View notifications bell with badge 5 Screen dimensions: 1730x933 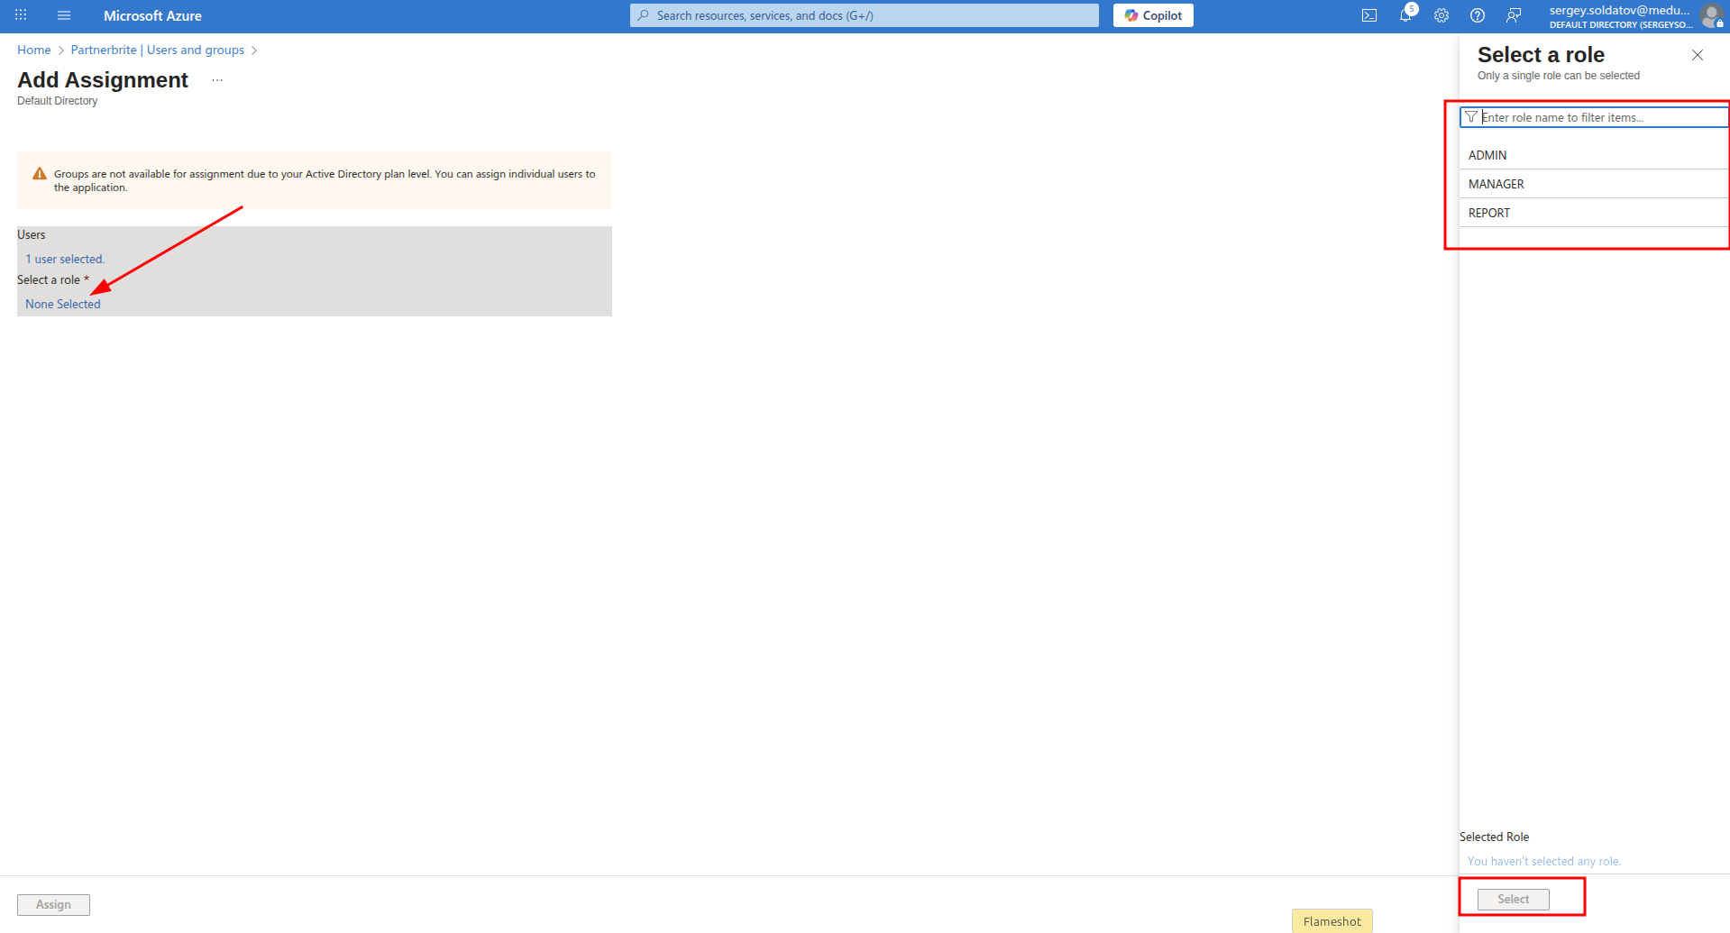[1406, 14]
